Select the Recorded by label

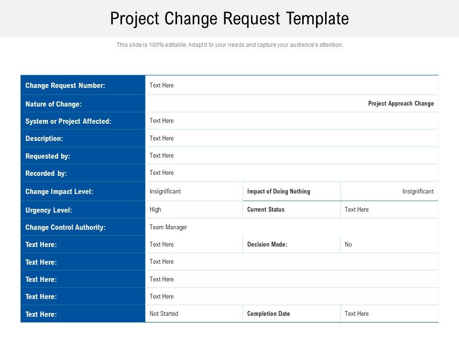46,173
